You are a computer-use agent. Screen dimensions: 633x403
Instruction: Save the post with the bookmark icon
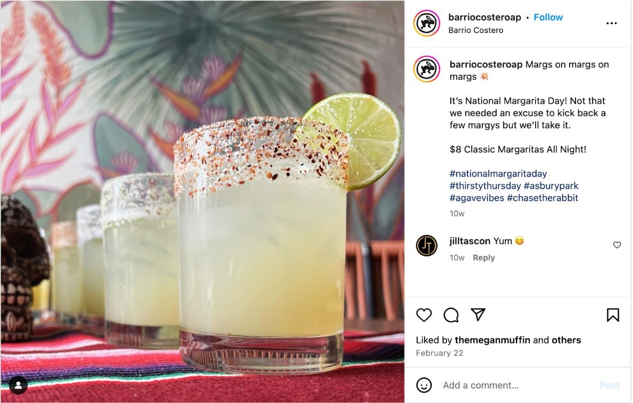coord(613,315)
